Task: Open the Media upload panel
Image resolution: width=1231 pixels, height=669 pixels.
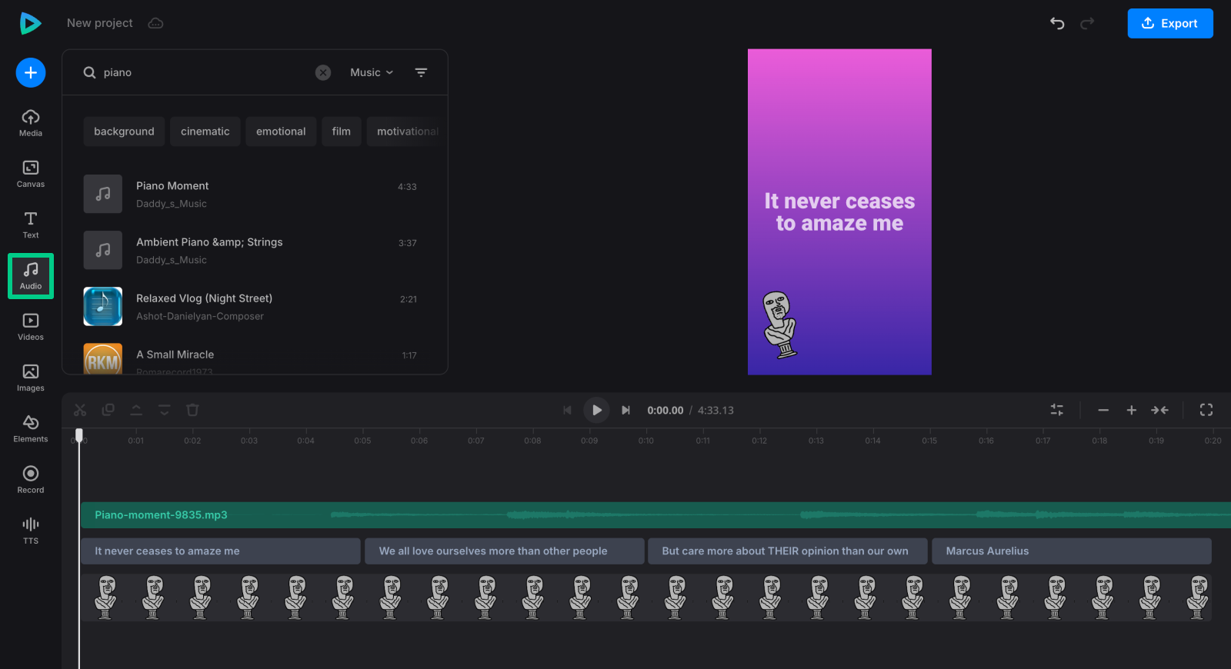Action: tap(31, 122)
